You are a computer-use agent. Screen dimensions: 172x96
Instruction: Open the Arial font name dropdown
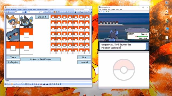pos(39,12)
